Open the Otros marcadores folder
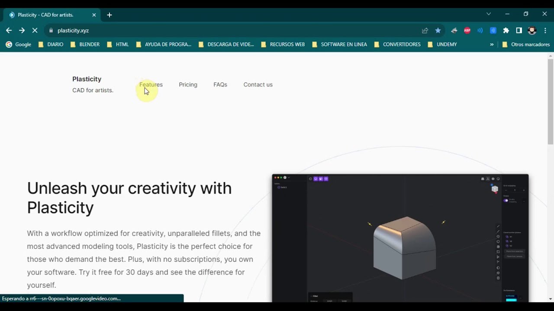Viewport: 554px width, 311px height. [x=525, y=44]
